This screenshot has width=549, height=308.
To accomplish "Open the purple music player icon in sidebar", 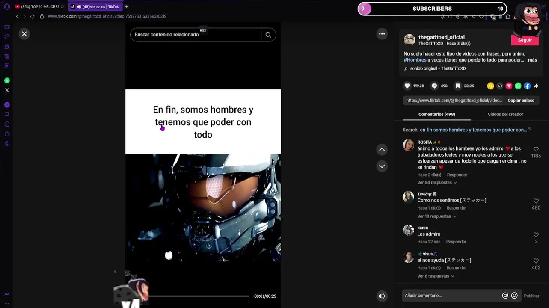I will (x=7, y=105).
